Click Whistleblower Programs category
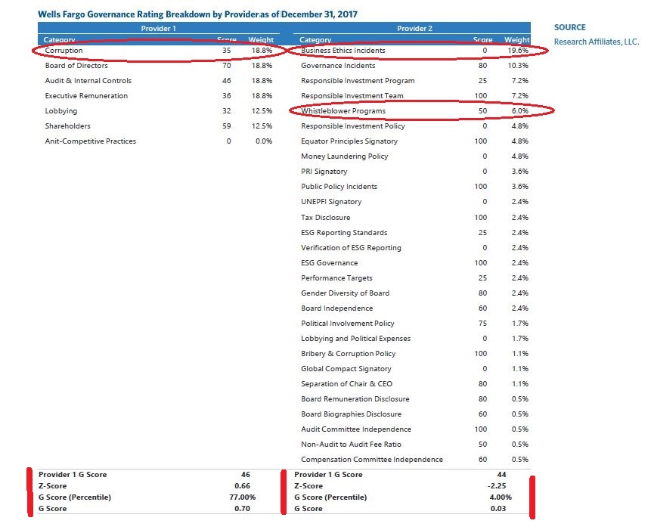Viewport: 651px width, 530px height. point(343,111)
